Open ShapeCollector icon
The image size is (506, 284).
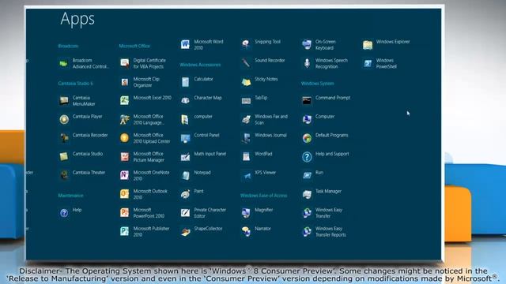tap(185, 231)
